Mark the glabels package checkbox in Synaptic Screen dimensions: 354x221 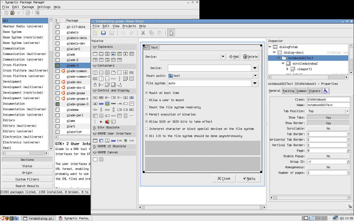(x=58, y=32)
